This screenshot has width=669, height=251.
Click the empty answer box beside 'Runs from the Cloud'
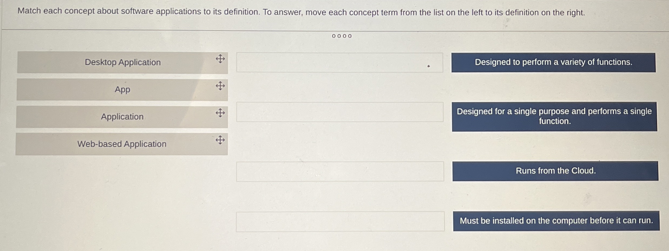click(339, 171)
